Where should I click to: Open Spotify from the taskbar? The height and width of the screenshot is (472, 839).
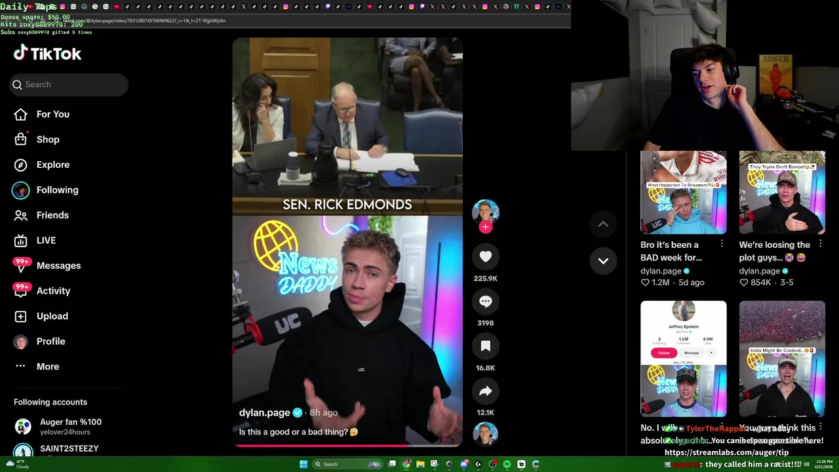(x=507, y=464)
